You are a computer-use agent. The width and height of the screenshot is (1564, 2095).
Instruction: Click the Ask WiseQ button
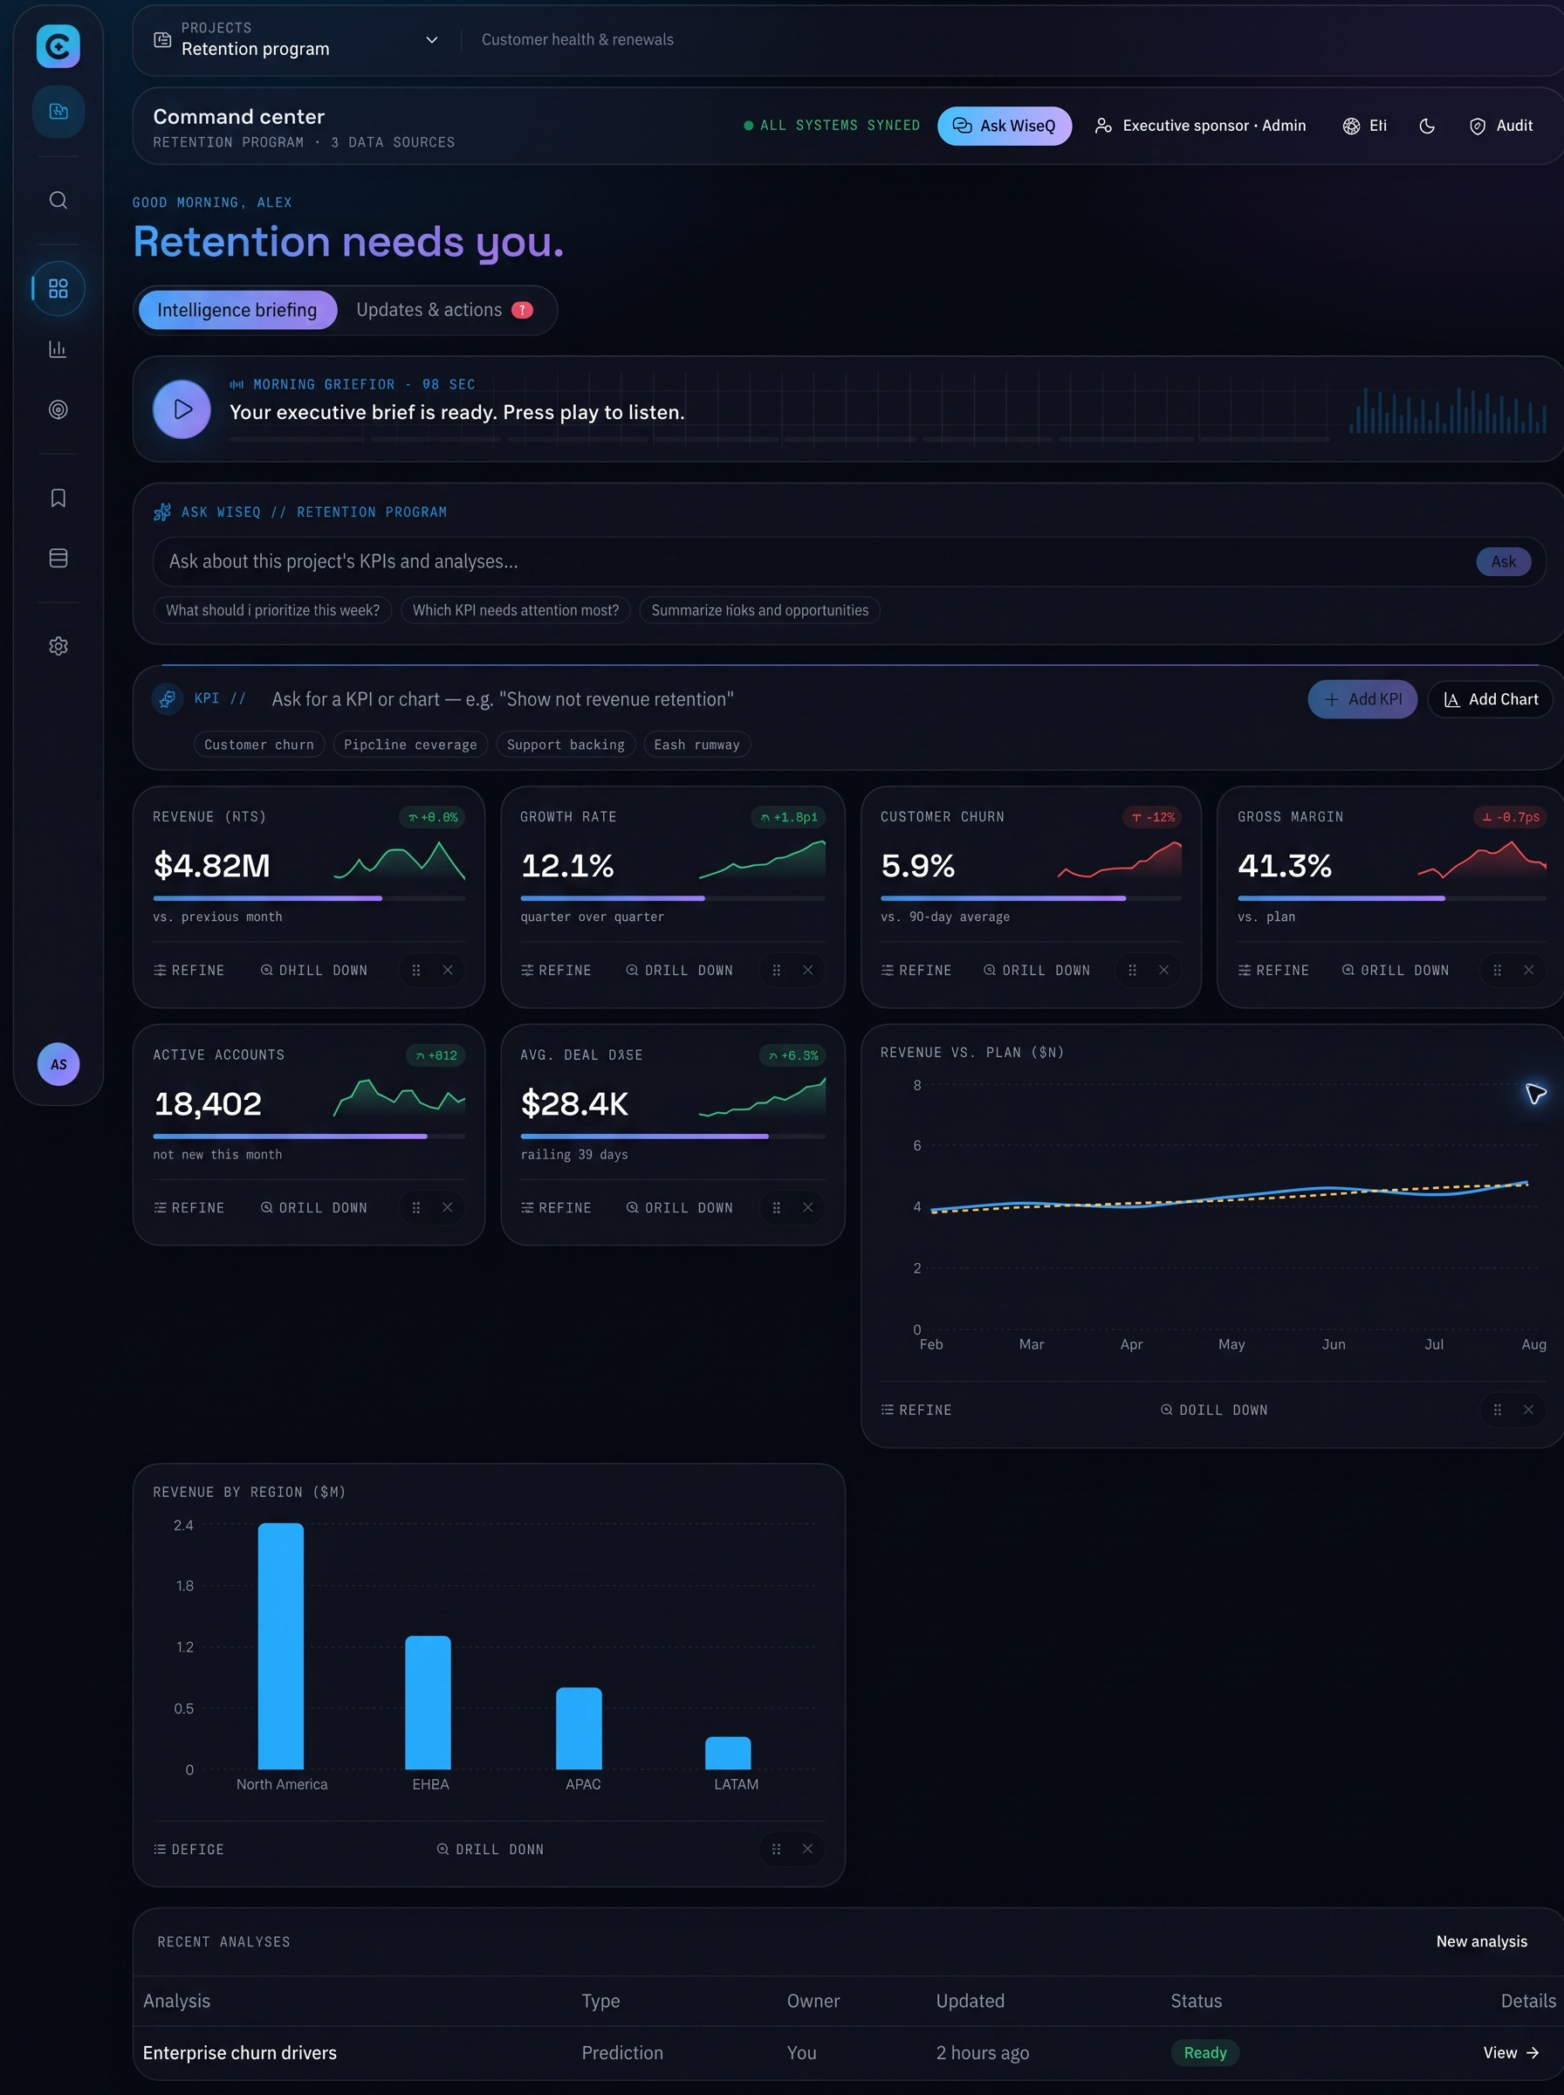[x=1005, y=126]
